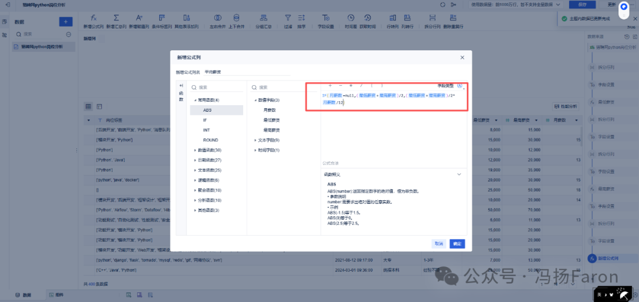Click the refresh icon in the title bar
This screenshot has height=302, width=639.
[443, 5]
